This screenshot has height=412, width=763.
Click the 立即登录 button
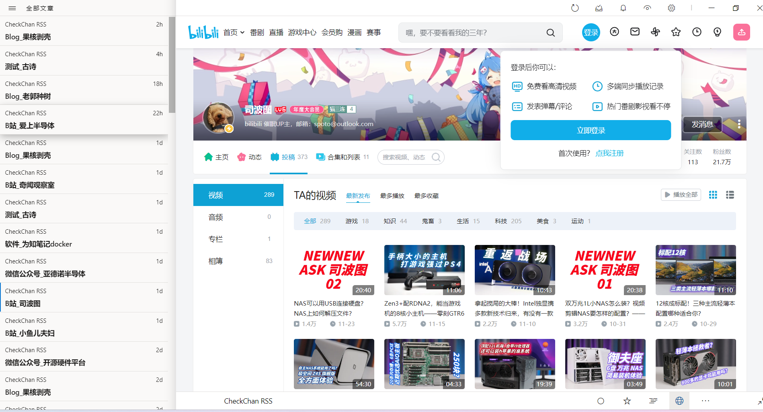click(591, 130)
